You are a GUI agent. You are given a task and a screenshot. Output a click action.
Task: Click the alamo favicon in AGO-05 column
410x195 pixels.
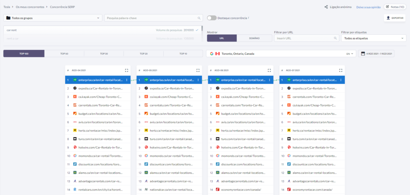coord(146,173)
